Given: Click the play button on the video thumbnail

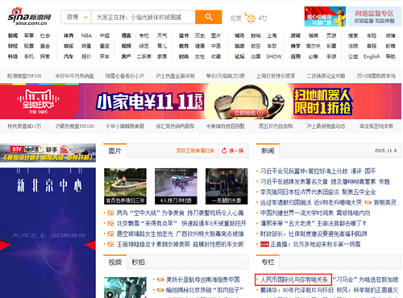Looking at the screenshot, I should click(x=110, y=295).
